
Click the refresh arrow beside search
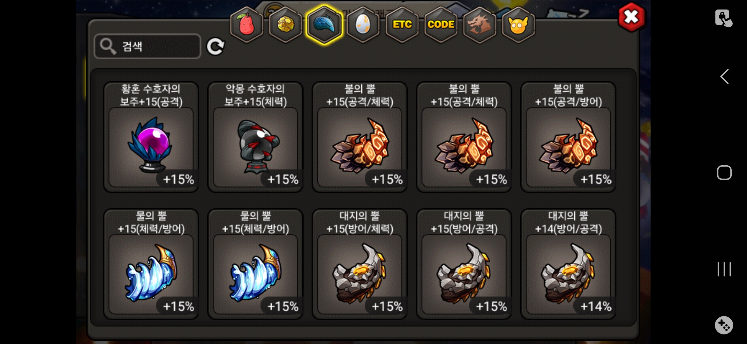(215, 47)
